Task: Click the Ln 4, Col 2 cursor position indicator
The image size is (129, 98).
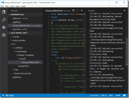Action: [94, 95]
